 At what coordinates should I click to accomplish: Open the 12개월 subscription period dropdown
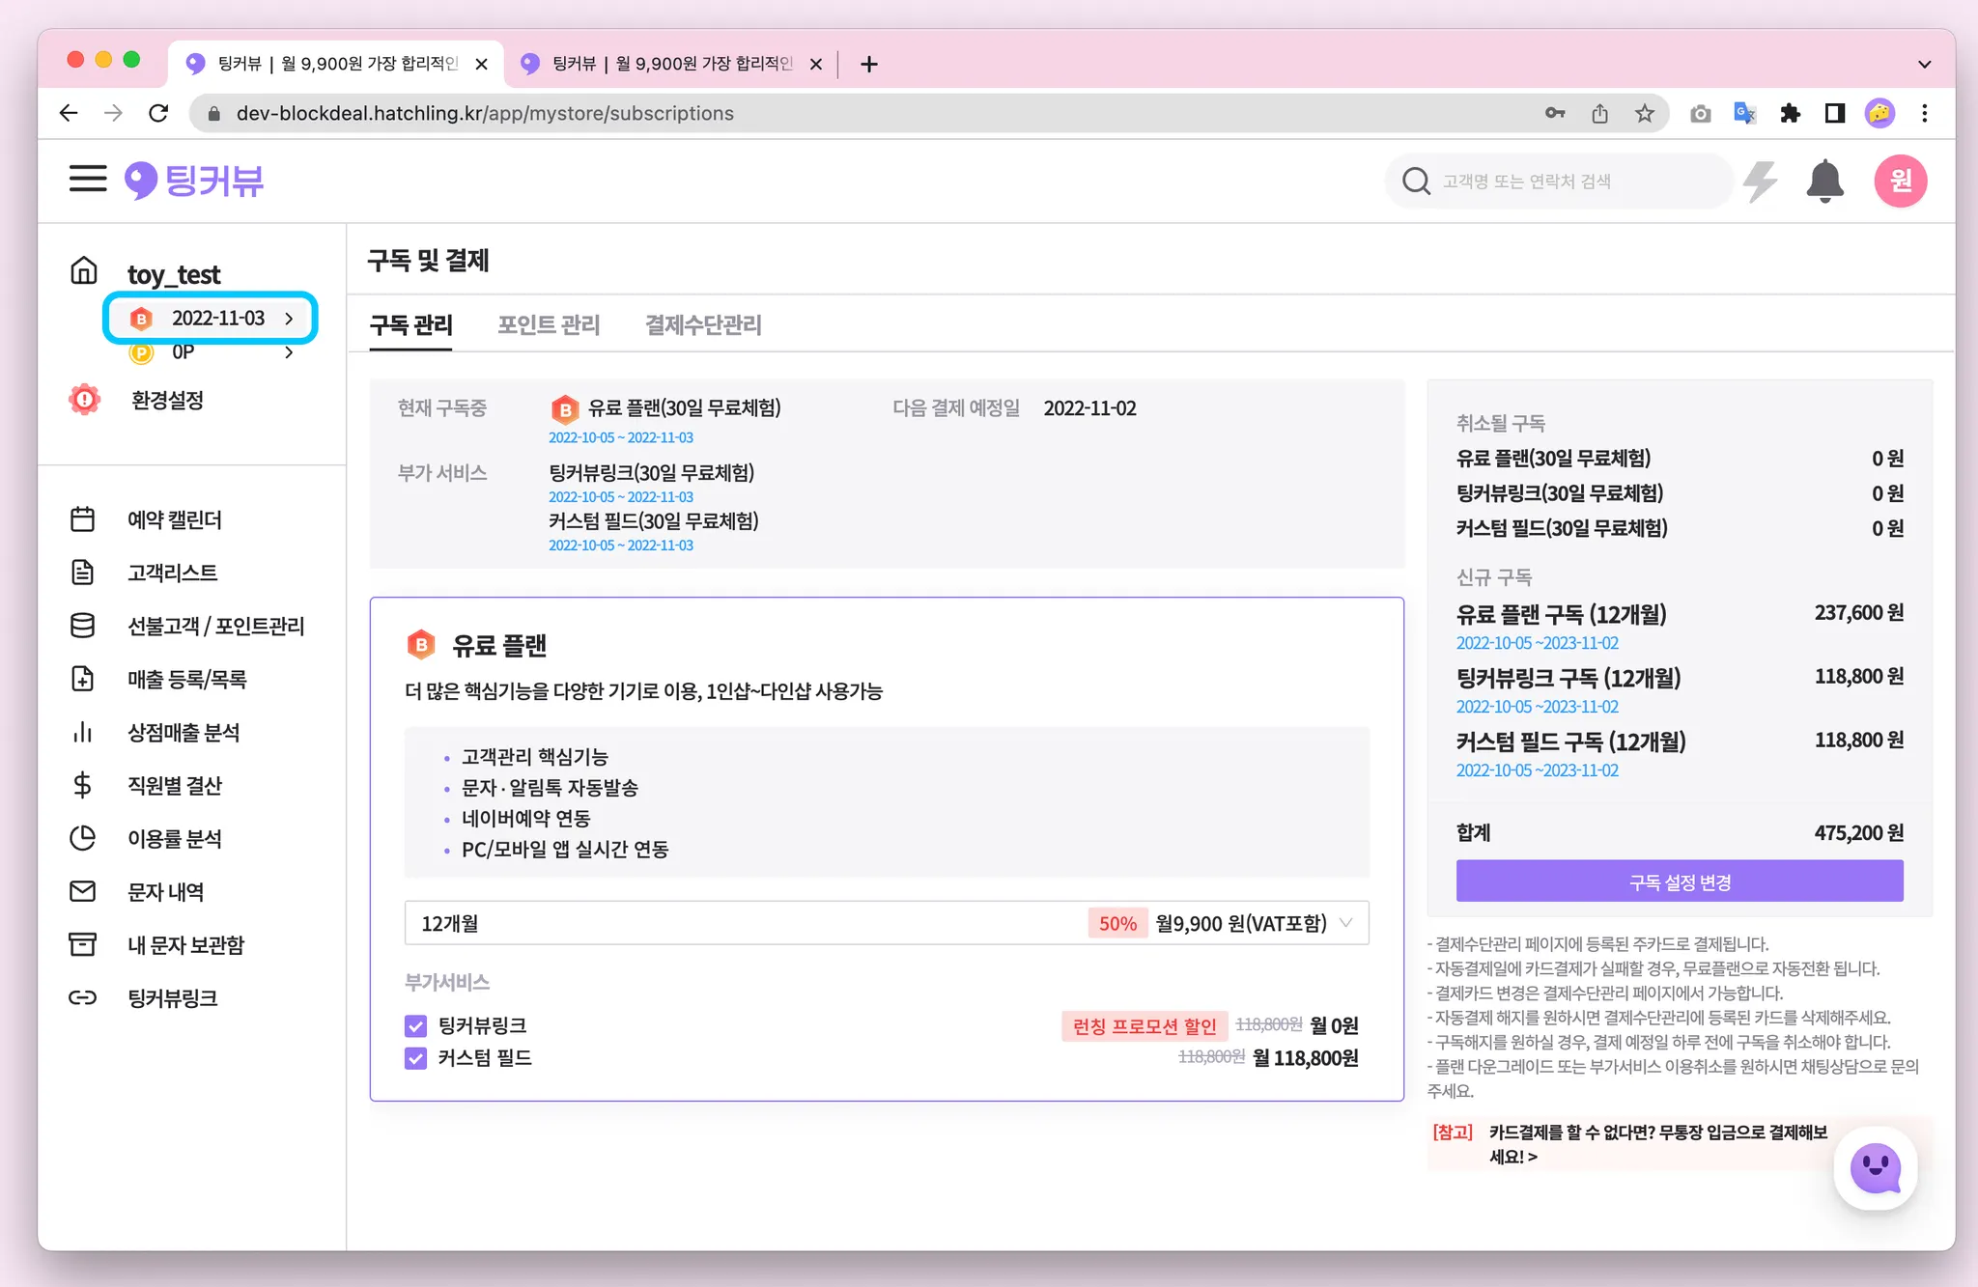(x=886, y=923)
